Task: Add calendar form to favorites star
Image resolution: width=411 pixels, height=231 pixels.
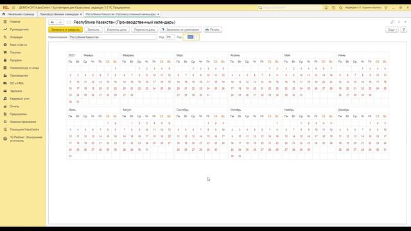Action: [69, 22]
